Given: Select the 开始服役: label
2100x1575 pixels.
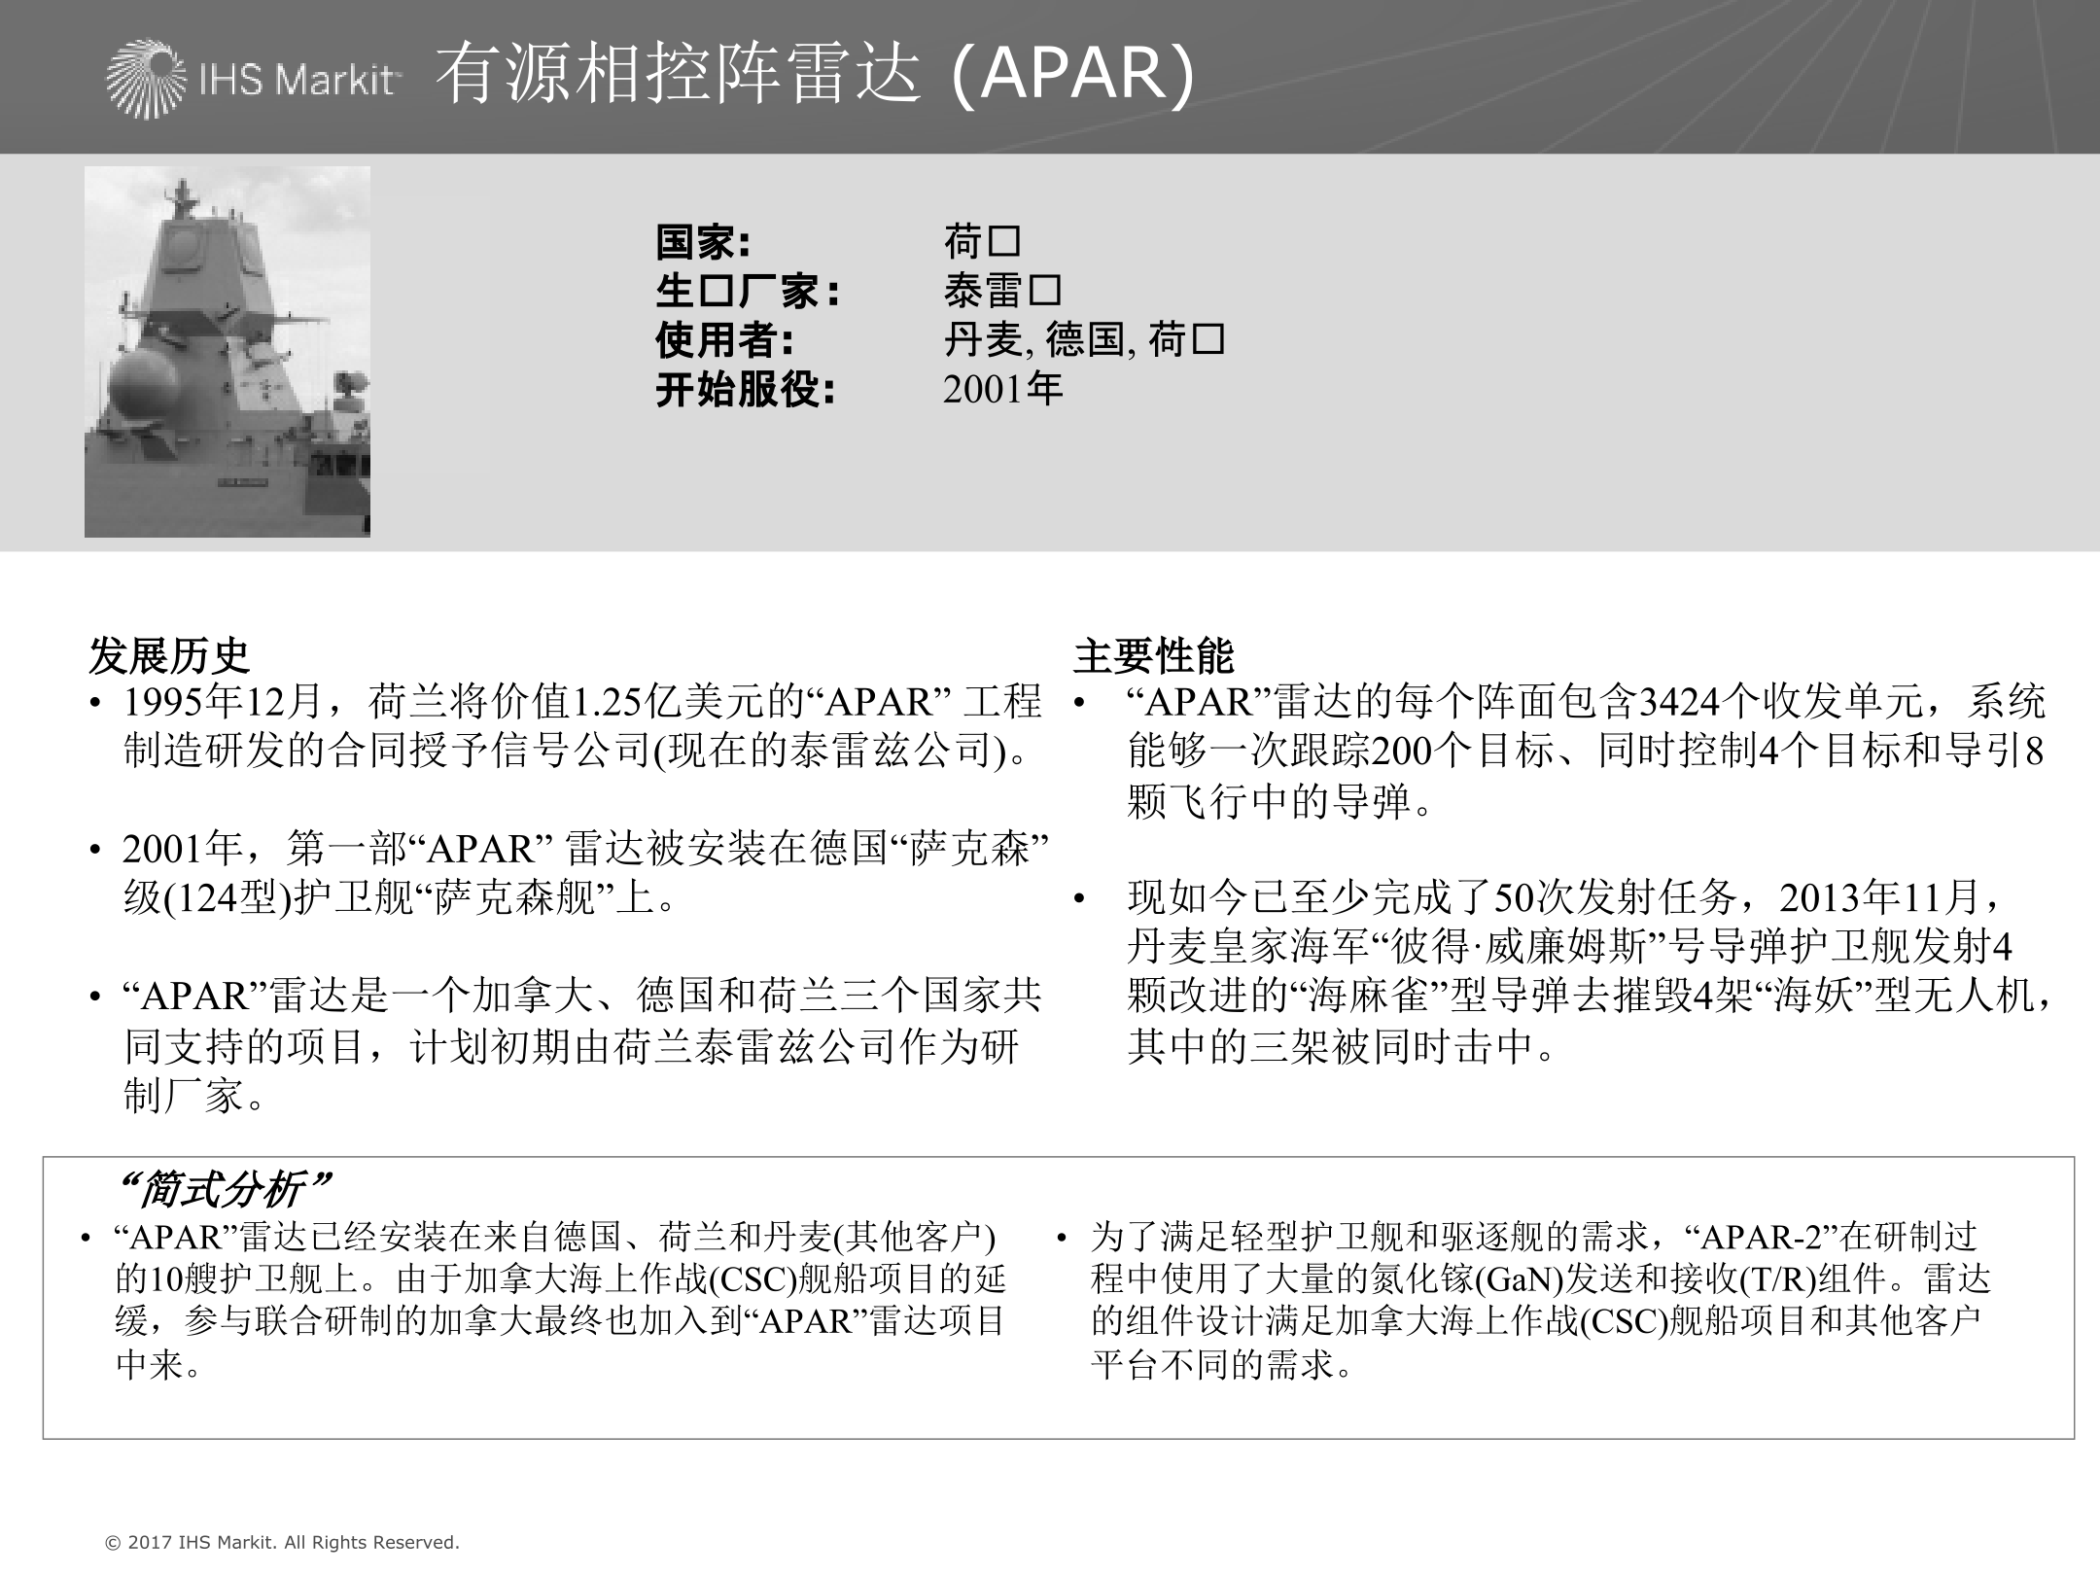Looking at the screenshot, I should (x=745, y=390).
